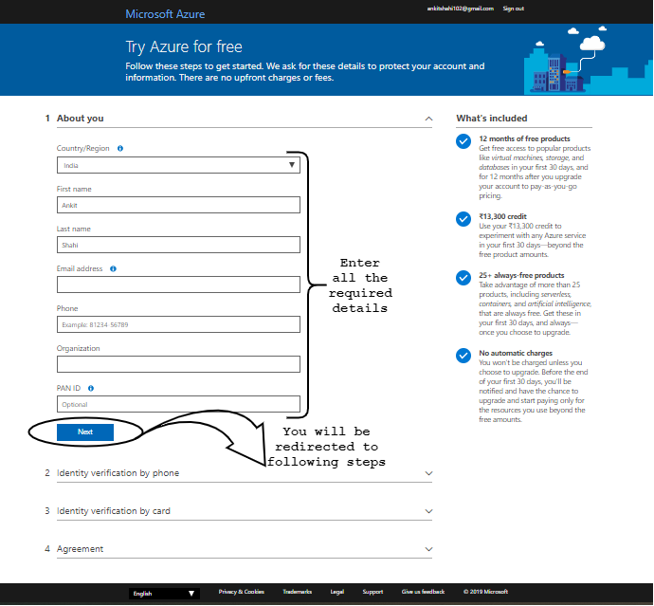Click the About you section heading
Image resolution: width=654 pixels, height=606 pixels.
(x=80, y=119)
